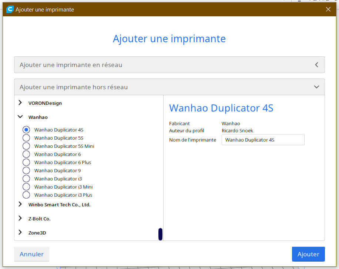Image resolution: width=339 pixels, height=269 pixels.
Task: Click the Ajouter button
Action: click(308, 254)
